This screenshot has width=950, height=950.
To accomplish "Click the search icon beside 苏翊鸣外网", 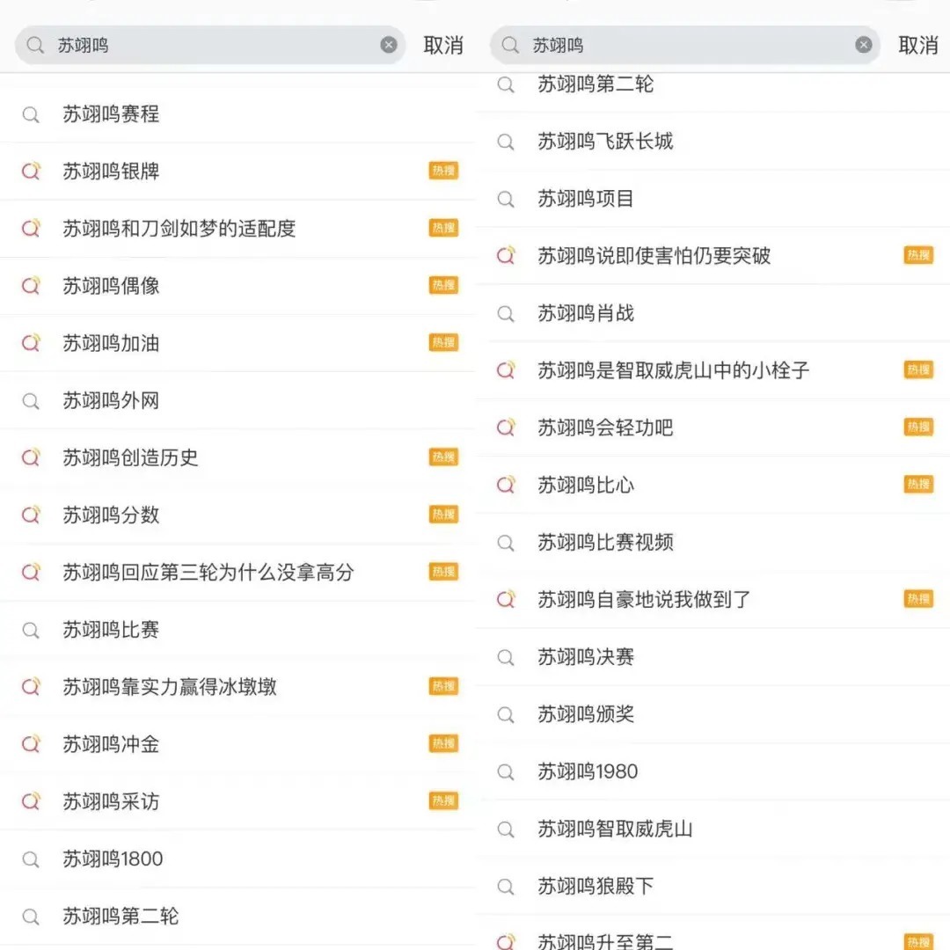I will point(31,401).
